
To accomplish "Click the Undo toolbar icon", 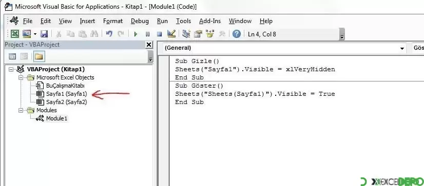I will pyautogui.click(x=109, y=34).
